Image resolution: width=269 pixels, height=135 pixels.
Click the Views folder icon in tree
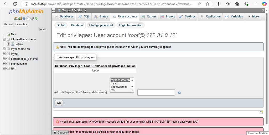pos(13,44)
